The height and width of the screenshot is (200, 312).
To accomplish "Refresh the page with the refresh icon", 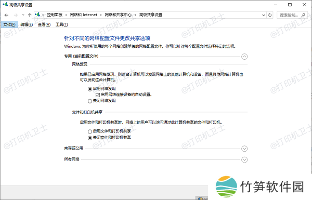I will [270, 15].
